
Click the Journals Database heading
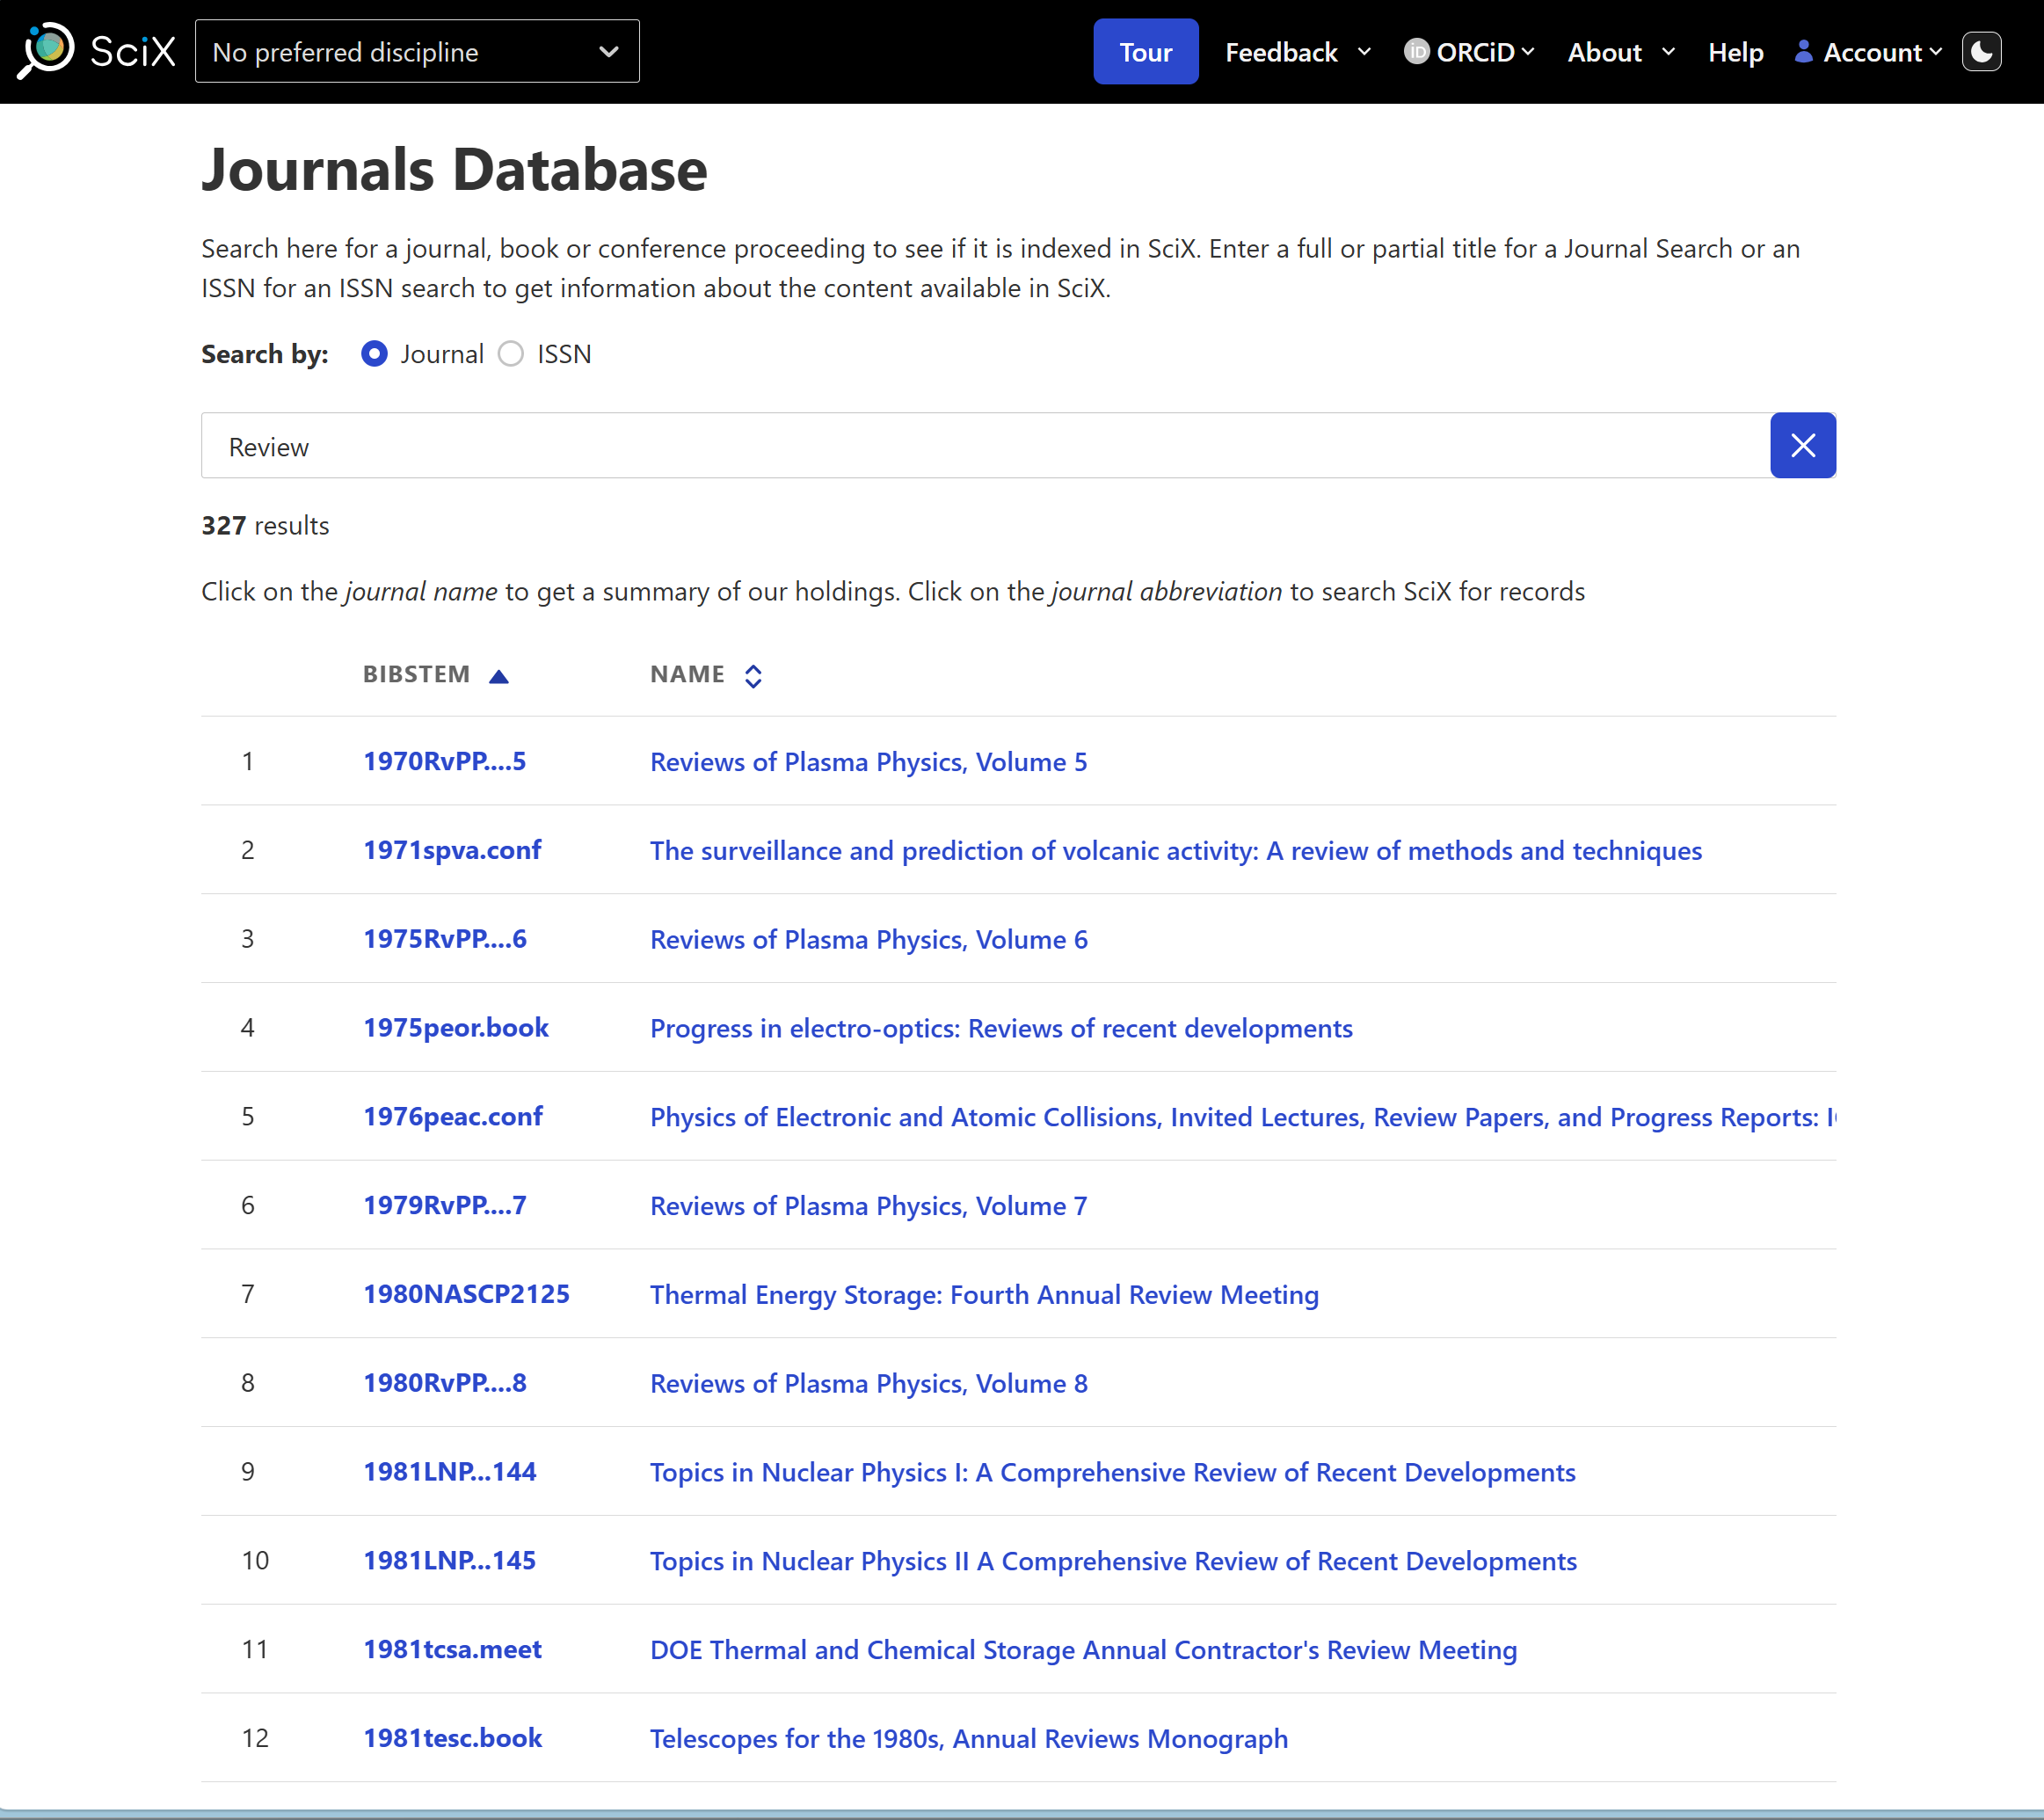click(x=454, y=169)
